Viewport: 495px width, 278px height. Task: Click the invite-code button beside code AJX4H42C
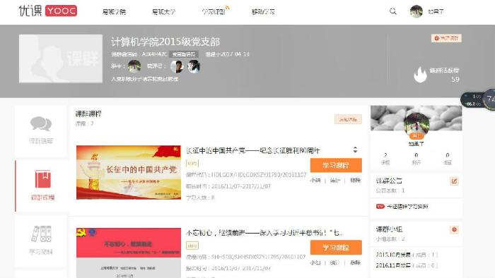pyautogui.click(x=184, y=54)
